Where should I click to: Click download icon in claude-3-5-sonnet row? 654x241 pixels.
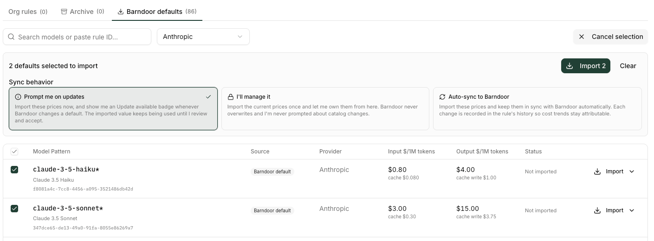(x=597, y=210)
